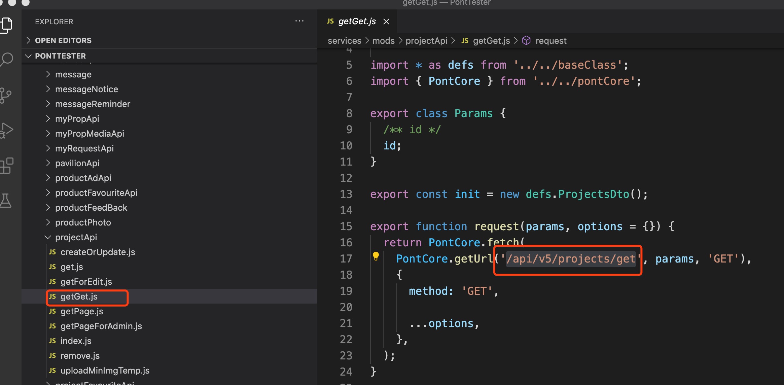Open the Search view in the Activity Bar

(x=7, y=59)
